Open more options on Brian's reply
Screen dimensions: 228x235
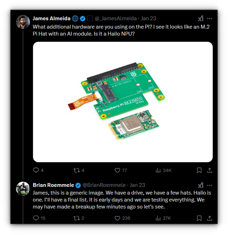pyautogui.click(x=210, y=185)
